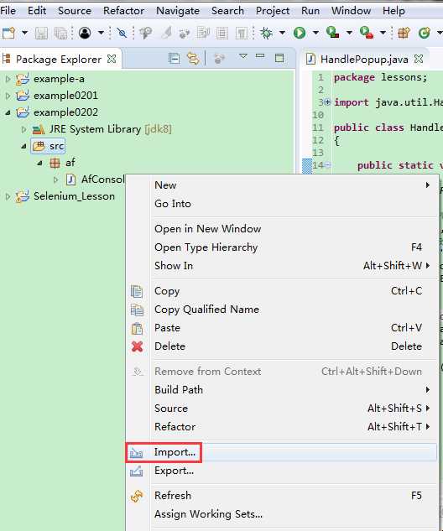The image size is (443, 531).
Task: Expand the Selenium_Lesson project node
Action: pyautogui.click(x=8, y=196)
